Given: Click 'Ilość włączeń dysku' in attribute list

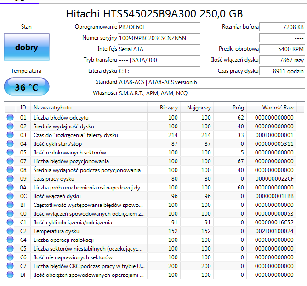Looking at the screenshot, I should pyautogui.click(x=57, y=196).
